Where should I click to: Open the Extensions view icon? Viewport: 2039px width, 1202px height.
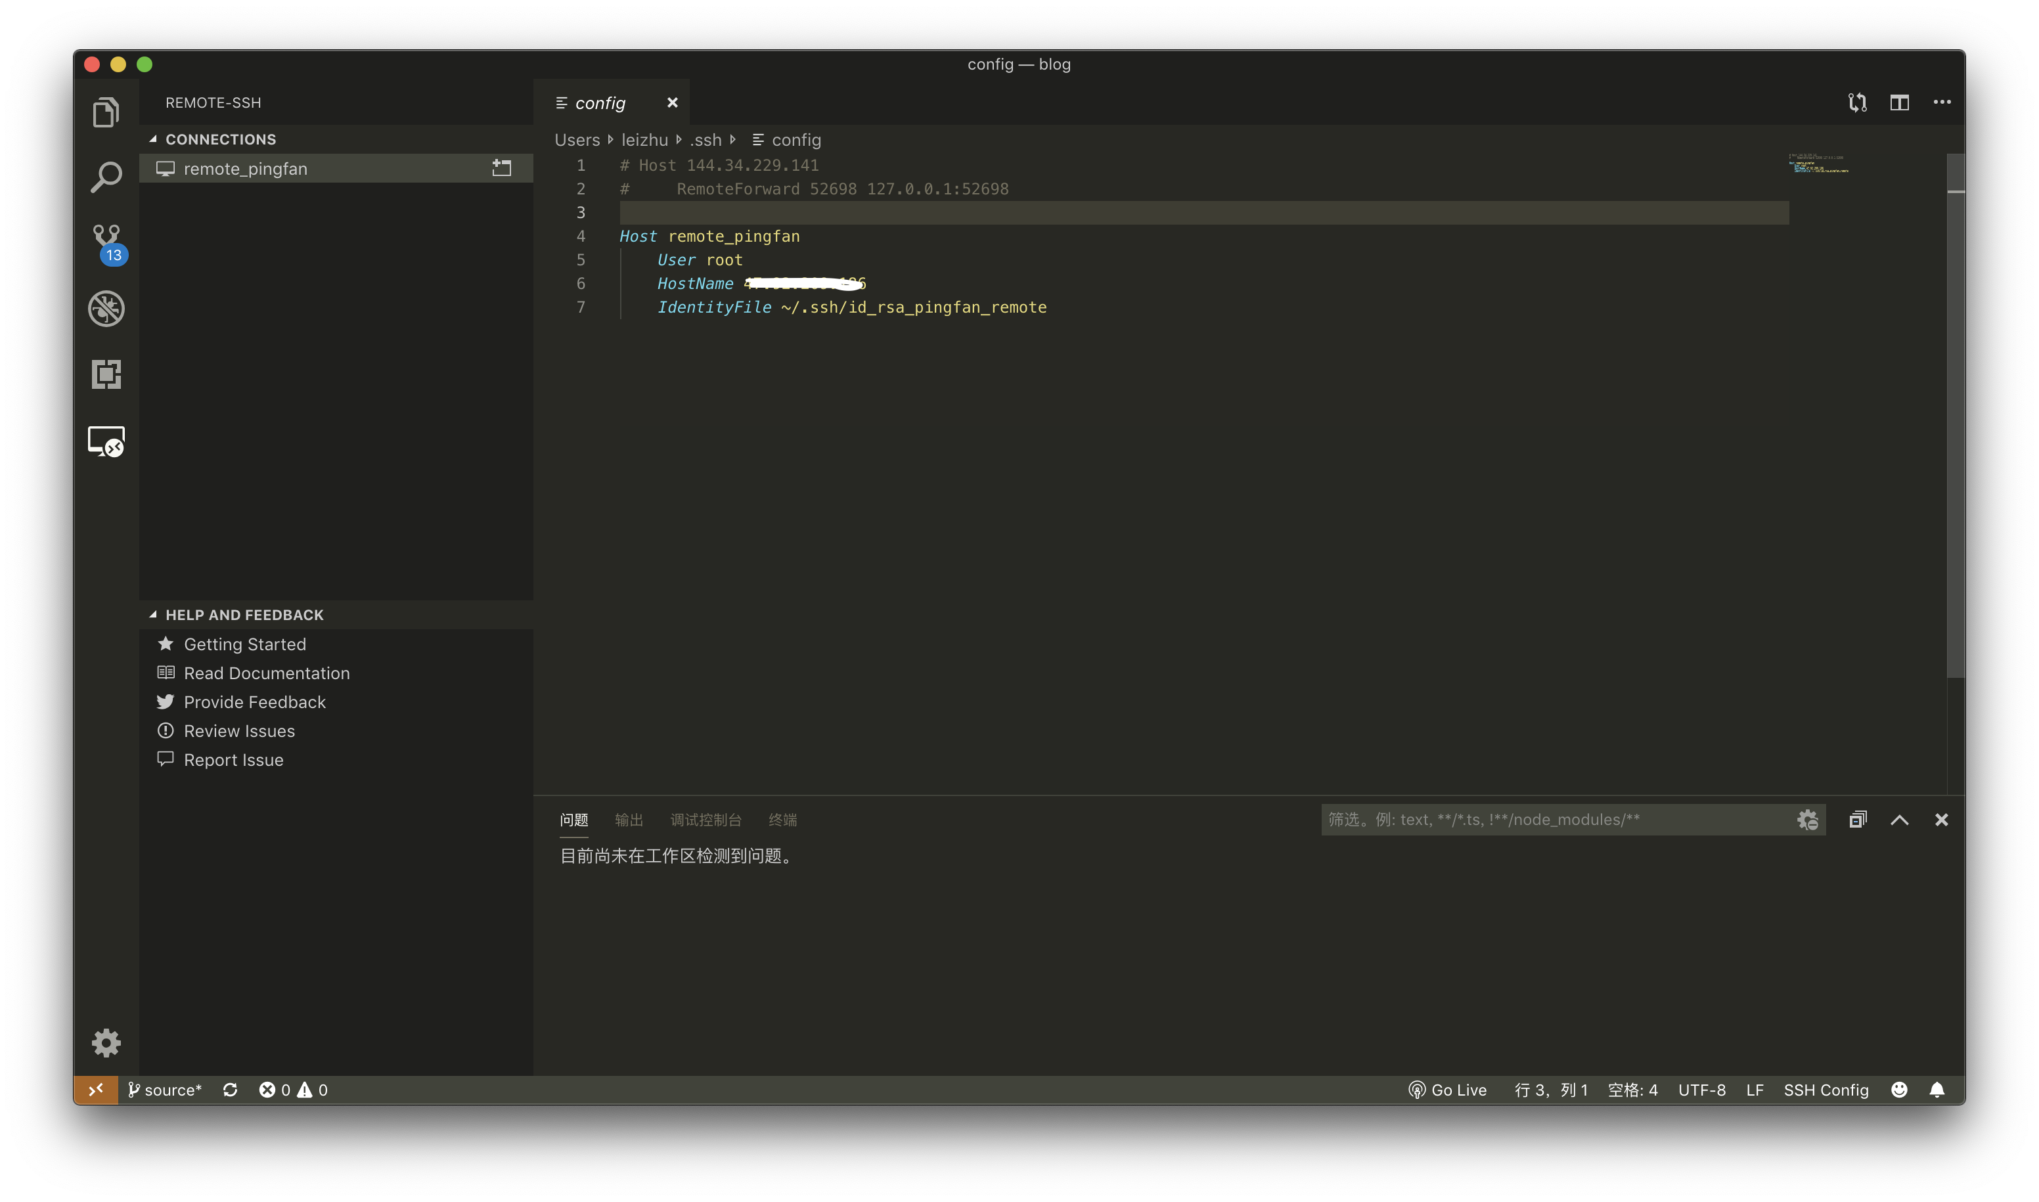(x=106, y=375)
